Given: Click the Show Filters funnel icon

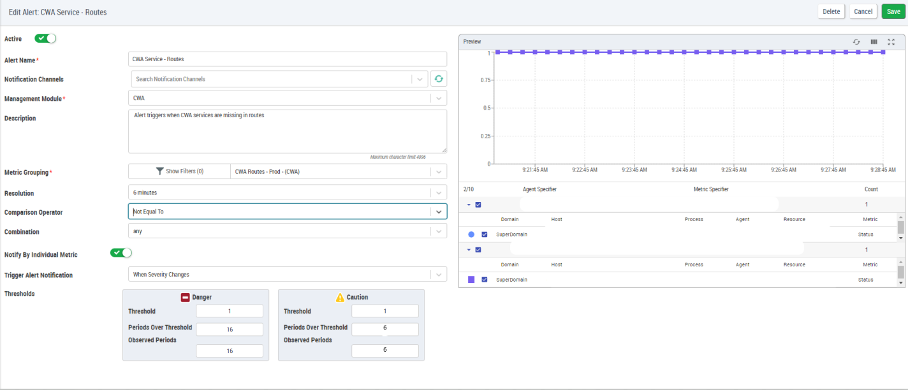Looking at the screenshot, I should tap(160, 171).
